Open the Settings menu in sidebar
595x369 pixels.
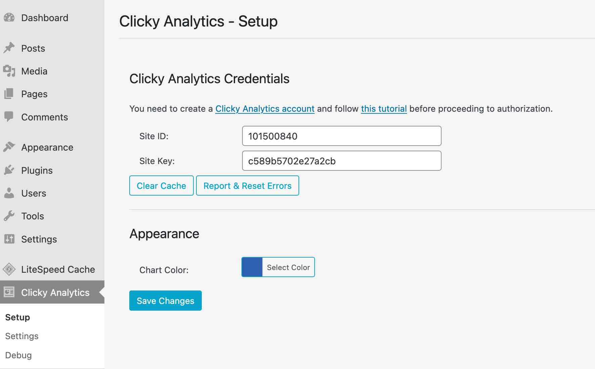(x=39, y=239)
